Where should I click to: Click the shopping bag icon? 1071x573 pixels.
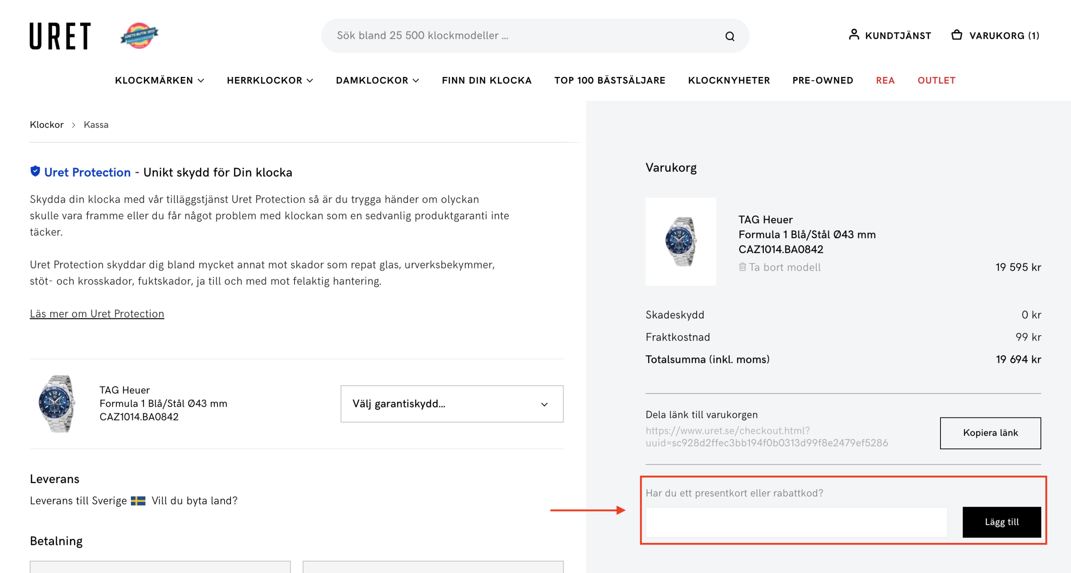tap(957, 35)
